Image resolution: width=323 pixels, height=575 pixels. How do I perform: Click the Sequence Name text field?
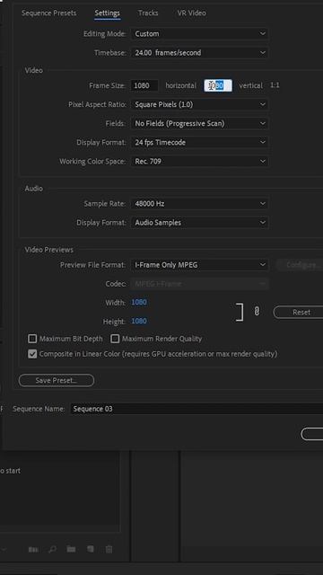point(196,409)
